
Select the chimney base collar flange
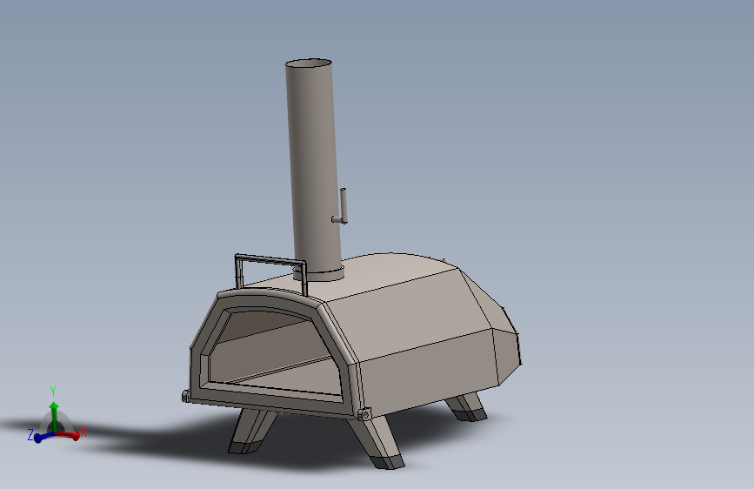318,274
